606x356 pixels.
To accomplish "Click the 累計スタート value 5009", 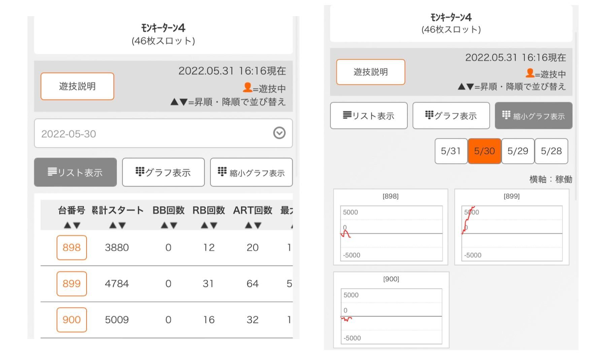I will pos(117,320).
